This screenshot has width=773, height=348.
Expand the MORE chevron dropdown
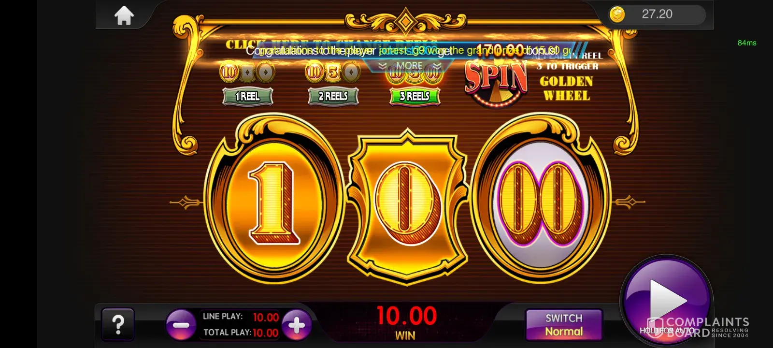[410, 66]
